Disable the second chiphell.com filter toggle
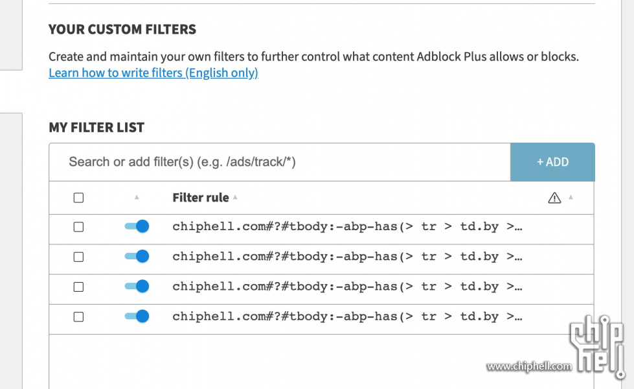This screenshot has height=389, width=634. coord(137,256)
